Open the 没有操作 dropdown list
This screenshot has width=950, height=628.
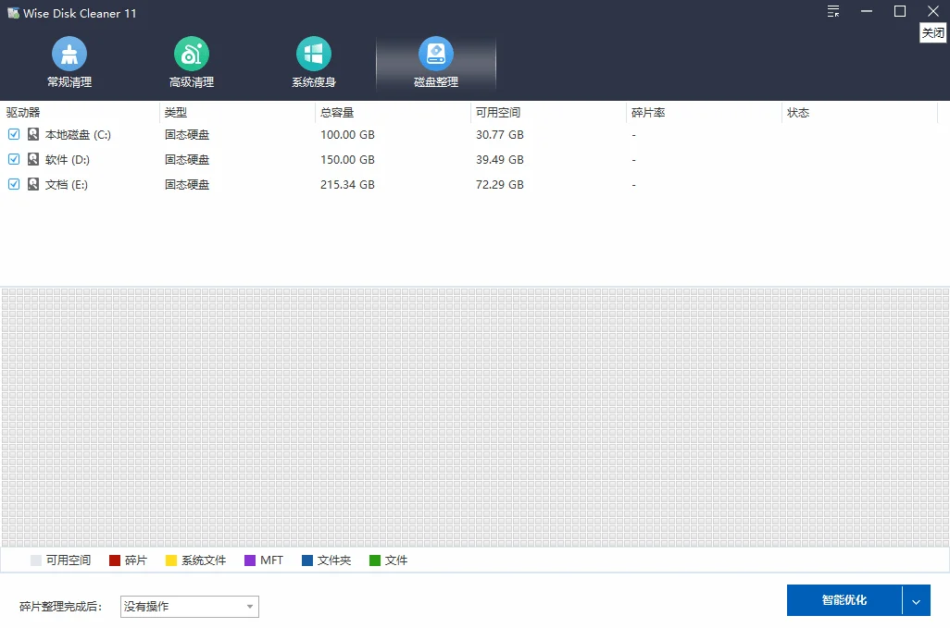tap(189, 606)
